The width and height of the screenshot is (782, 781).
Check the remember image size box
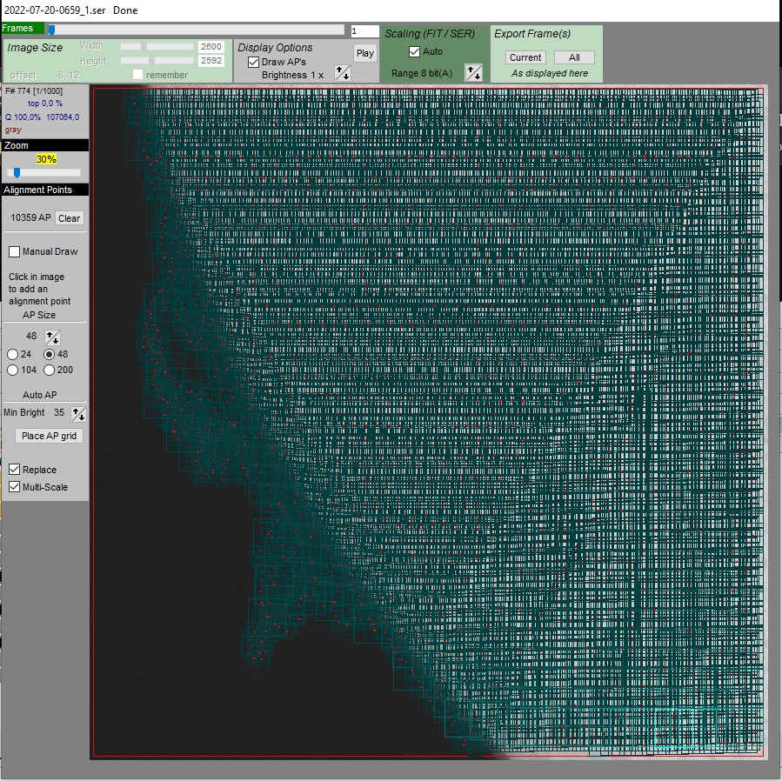[137, 75]
